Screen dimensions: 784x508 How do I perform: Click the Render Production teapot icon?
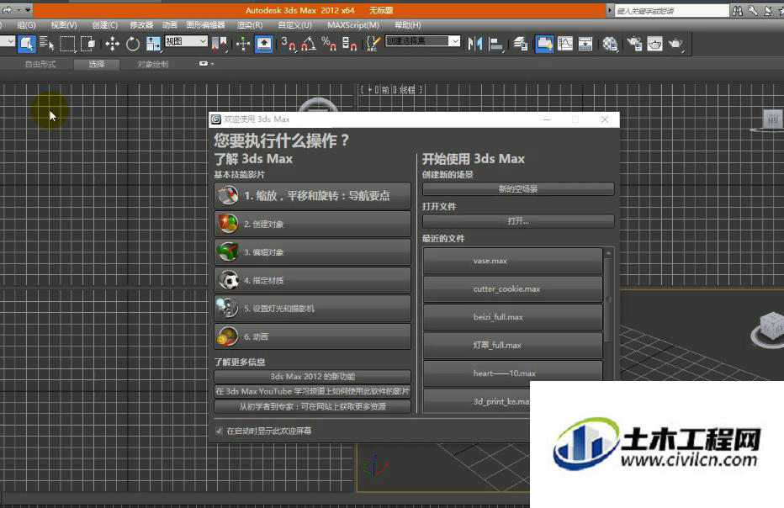pos(675,44)
